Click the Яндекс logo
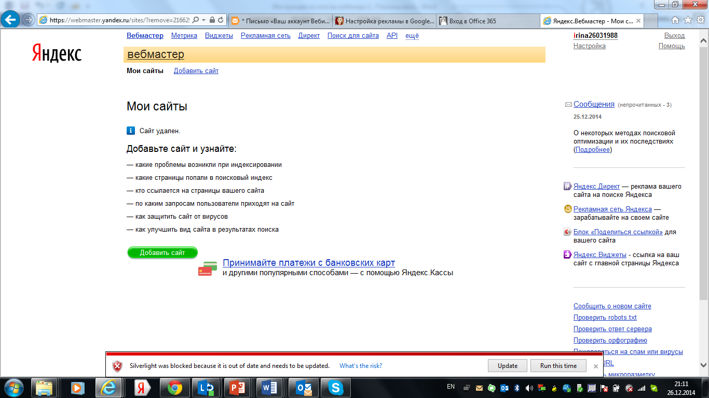The image size is (709, 398). pos(57,53)
